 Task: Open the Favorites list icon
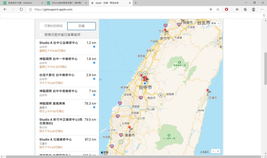(x=237, y=9)
